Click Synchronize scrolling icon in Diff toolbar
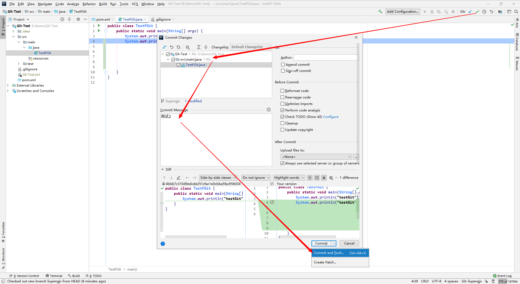Viewport: 520px width, 284px height. coord(317,178)
